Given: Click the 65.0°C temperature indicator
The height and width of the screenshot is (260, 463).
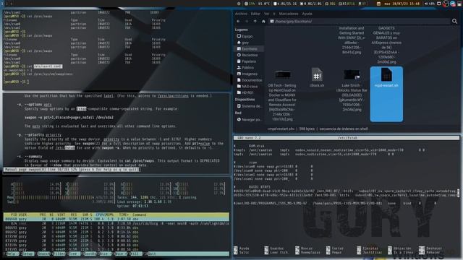Looking at the screenshot, I should pos(264,4).
